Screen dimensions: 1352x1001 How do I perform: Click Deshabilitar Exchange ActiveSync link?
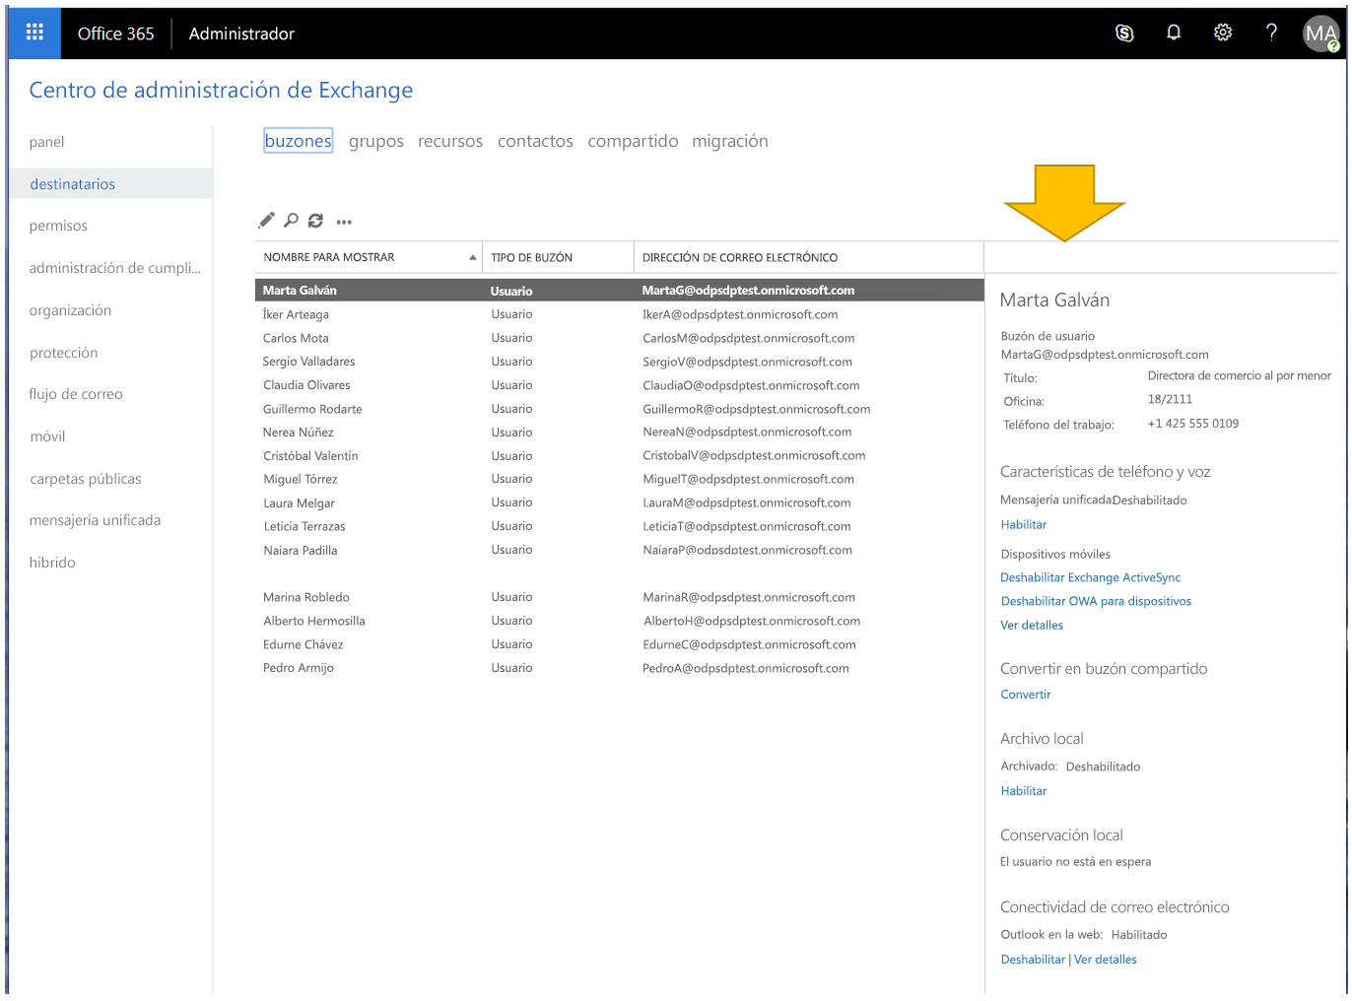point(1090,577)
